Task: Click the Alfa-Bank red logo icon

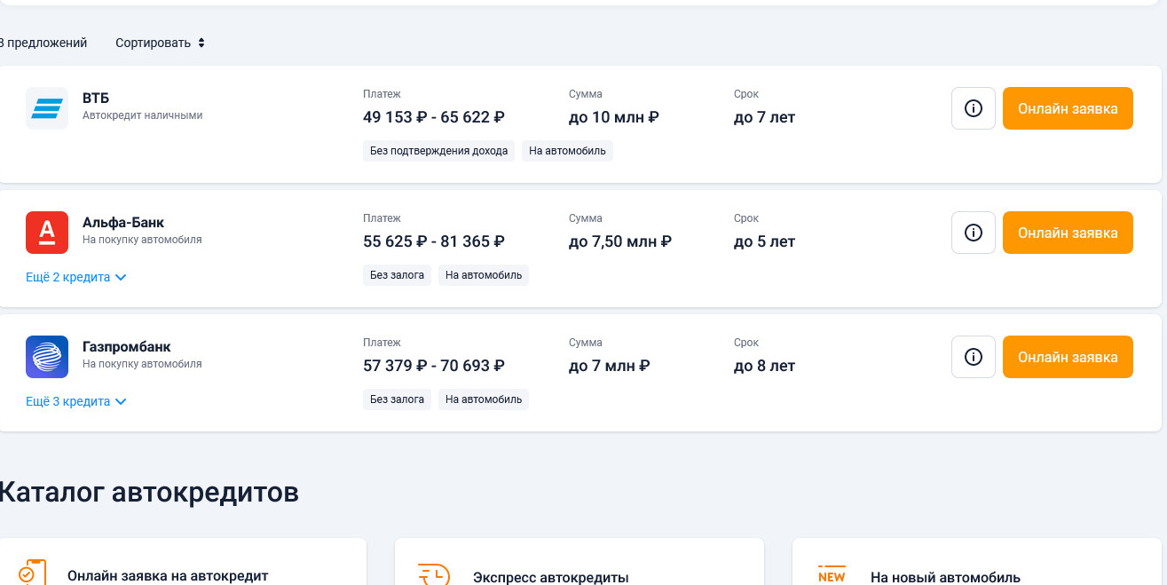Action: pos(47,233)
